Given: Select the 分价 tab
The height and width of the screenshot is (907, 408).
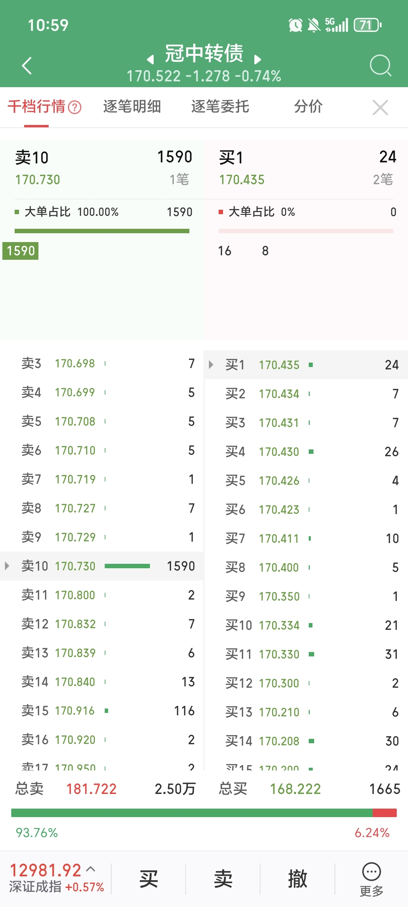Looking at the screenshot, I should 308,107.
